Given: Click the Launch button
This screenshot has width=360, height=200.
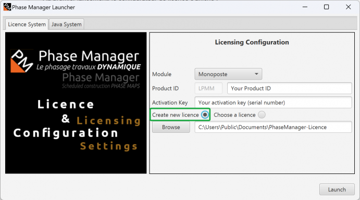Looking at the screenshot, I should [337, 190].
